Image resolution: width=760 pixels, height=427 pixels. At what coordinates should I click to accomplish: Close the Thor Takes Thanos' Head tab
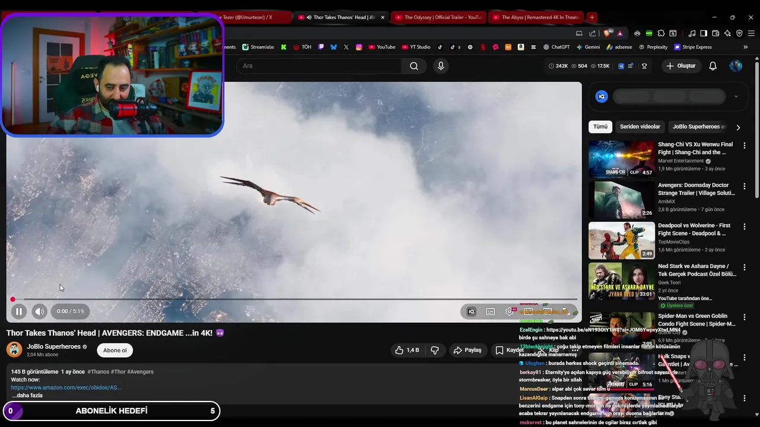(382, 17)
